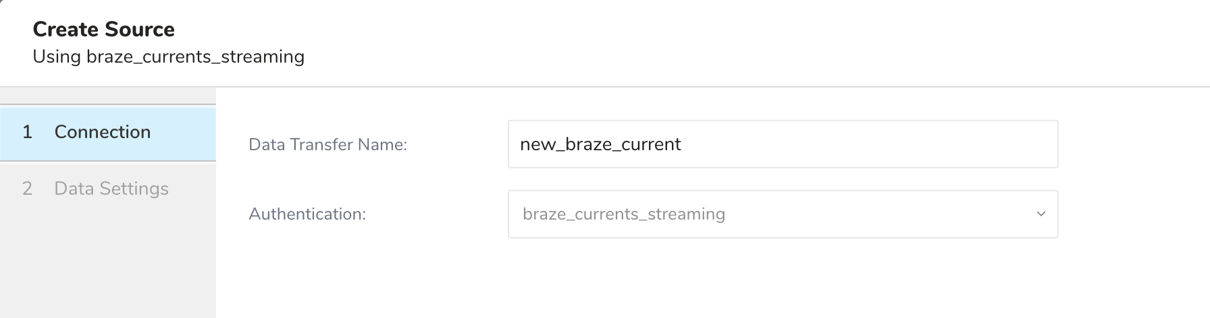Click the blank middle of Authentication select box

point(878,214)
